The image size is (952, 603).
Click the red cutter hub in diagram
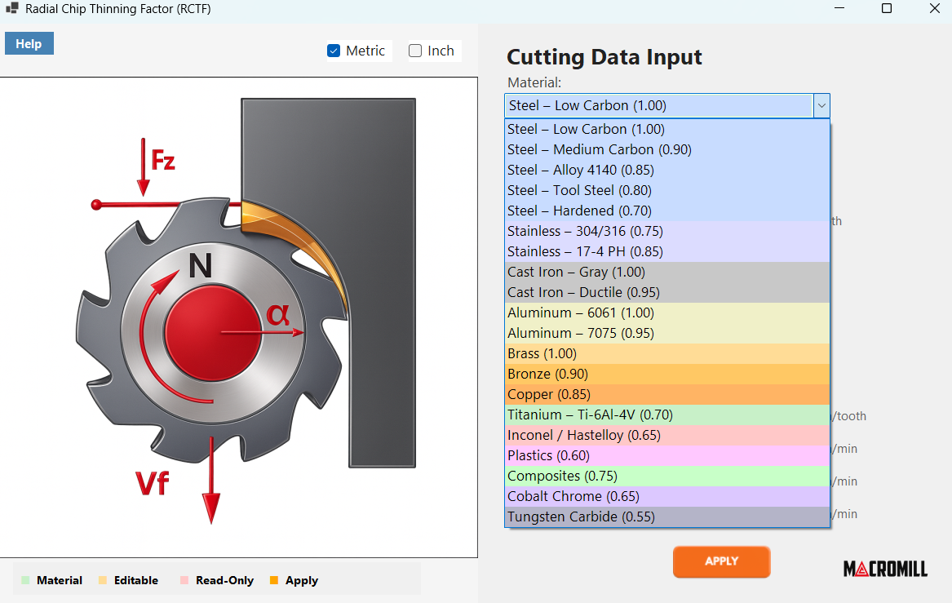coord(212,333)
